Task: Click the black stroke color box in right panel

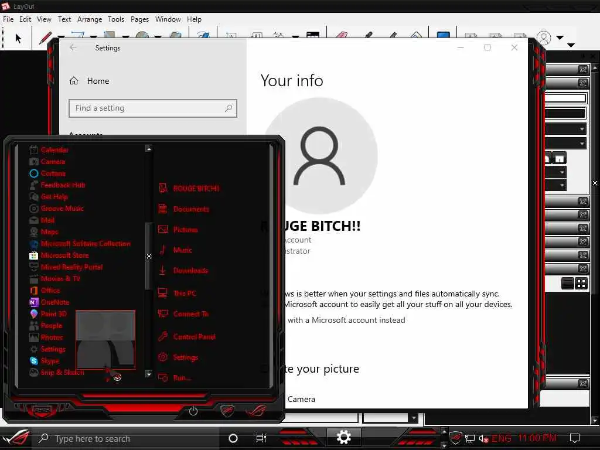Action: coord(565,113)
